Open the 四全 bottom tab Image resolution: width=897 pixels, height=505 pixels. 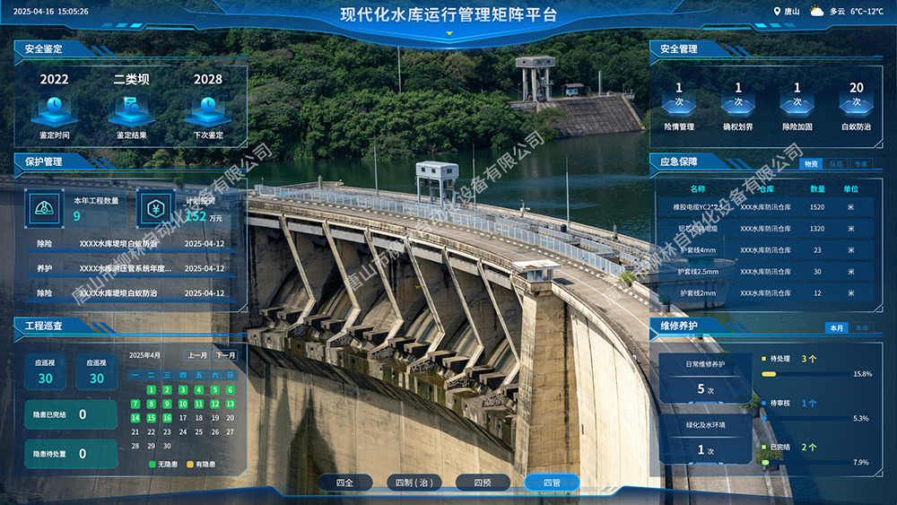click(x=345, y=483)
